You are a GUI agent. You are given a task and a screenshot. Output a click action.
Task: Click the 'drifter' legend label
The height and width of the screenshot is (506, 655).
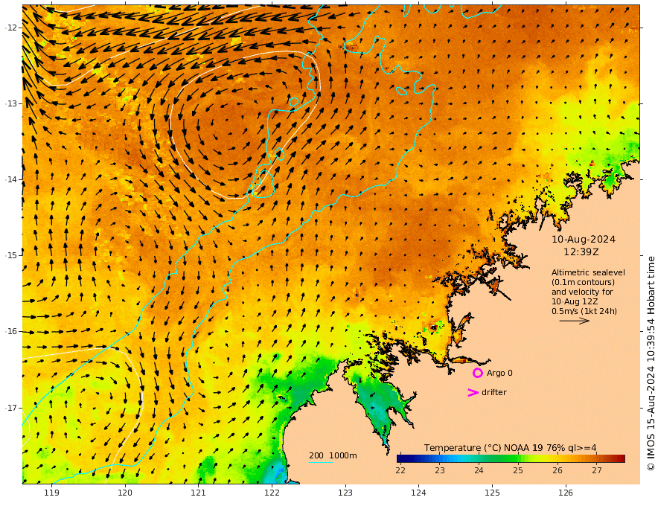493,392
